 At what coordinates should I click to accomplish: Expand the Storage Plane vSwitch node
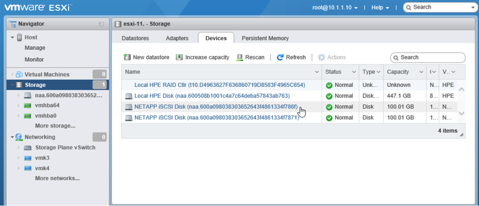(18, 148)
